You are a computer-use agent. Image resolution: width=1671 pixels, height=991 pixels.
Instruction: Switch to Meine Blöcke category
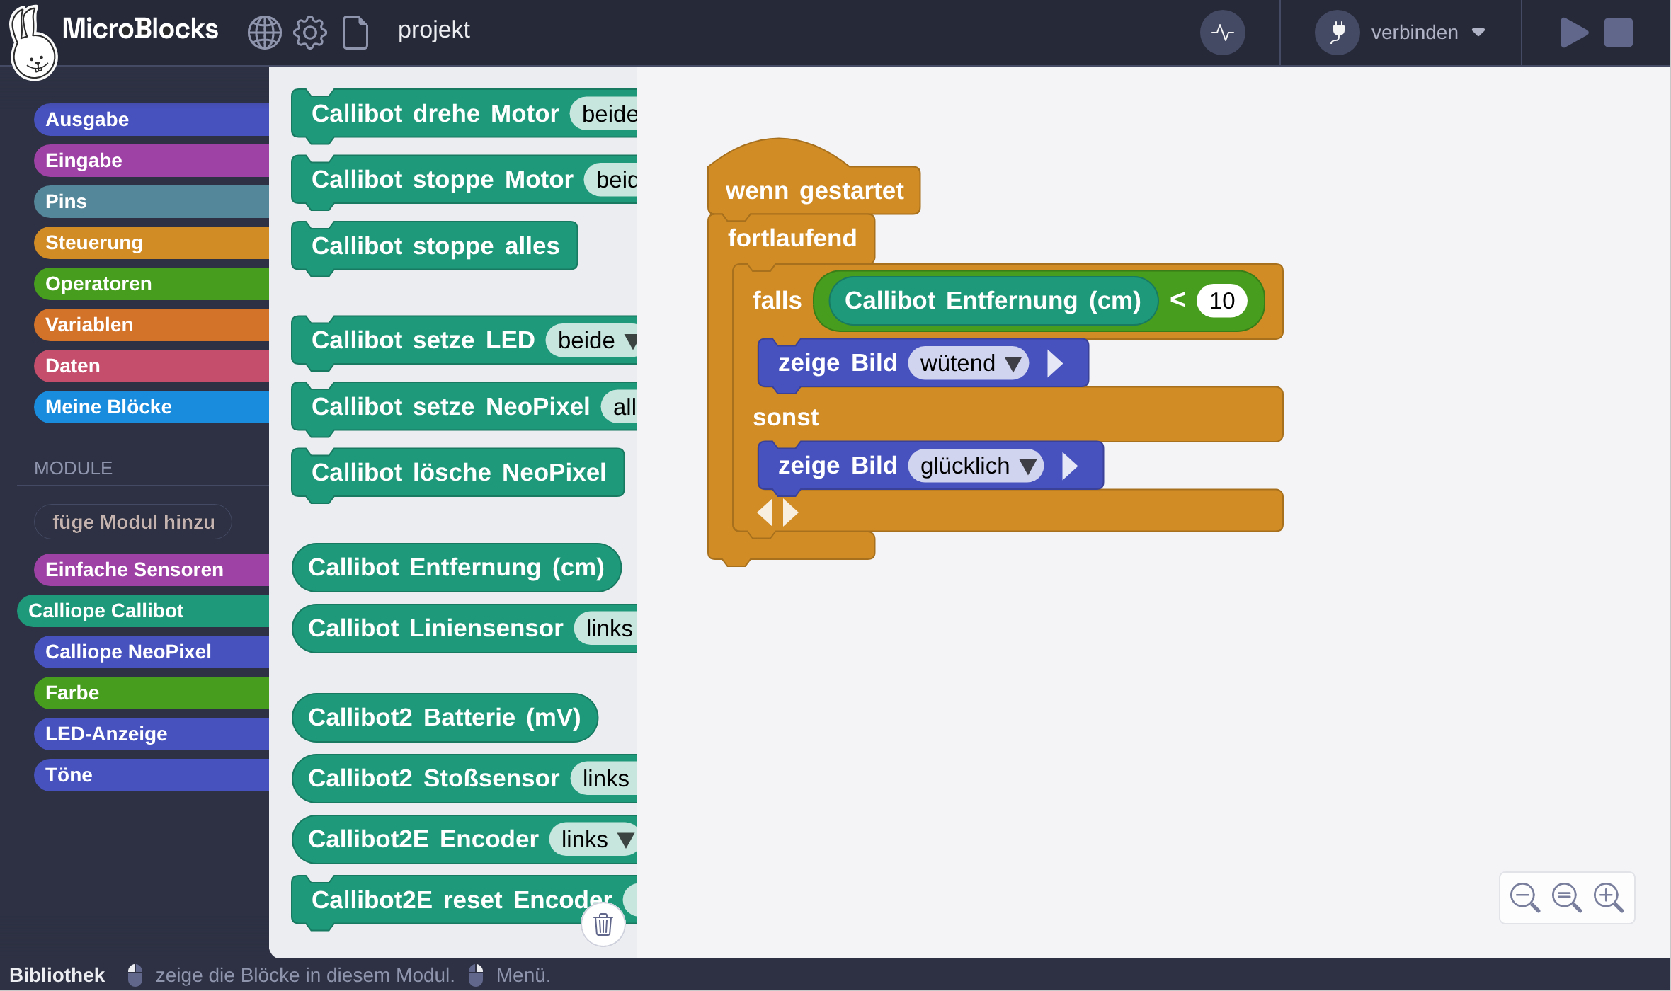(x=152, y=407)
